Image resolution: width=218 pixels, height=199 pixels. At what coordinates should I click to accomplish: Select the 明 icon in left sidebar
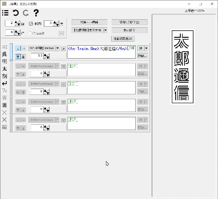pos(4,61)
